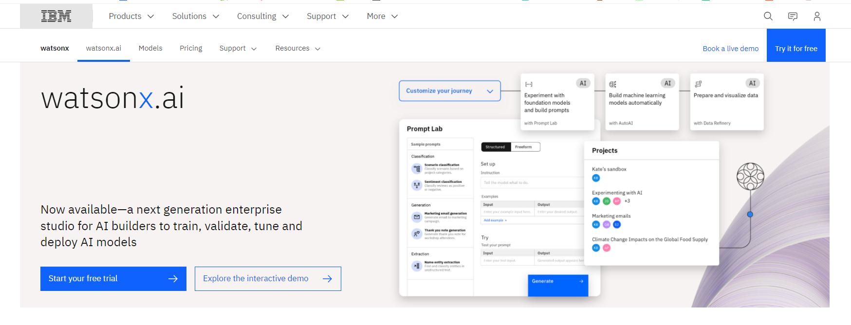Click the blue node on the curve
The image size is (851, 325).
(750, 215)
